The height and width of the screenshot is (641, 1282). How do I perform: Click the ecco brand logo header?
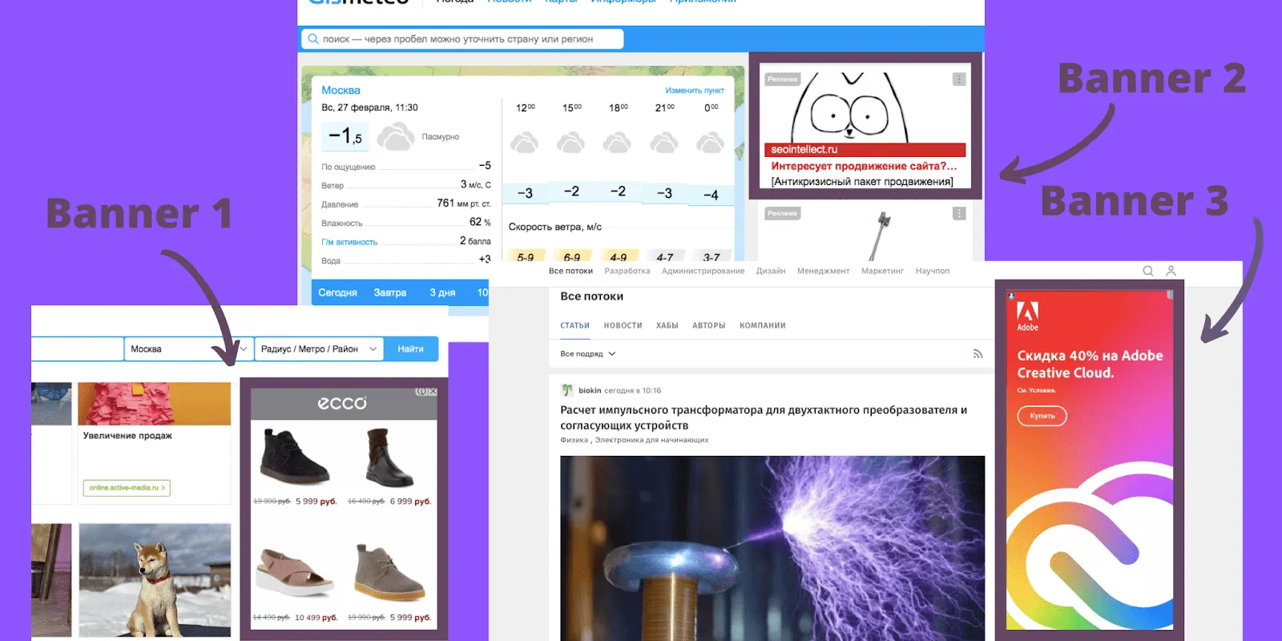click(342, 403)
